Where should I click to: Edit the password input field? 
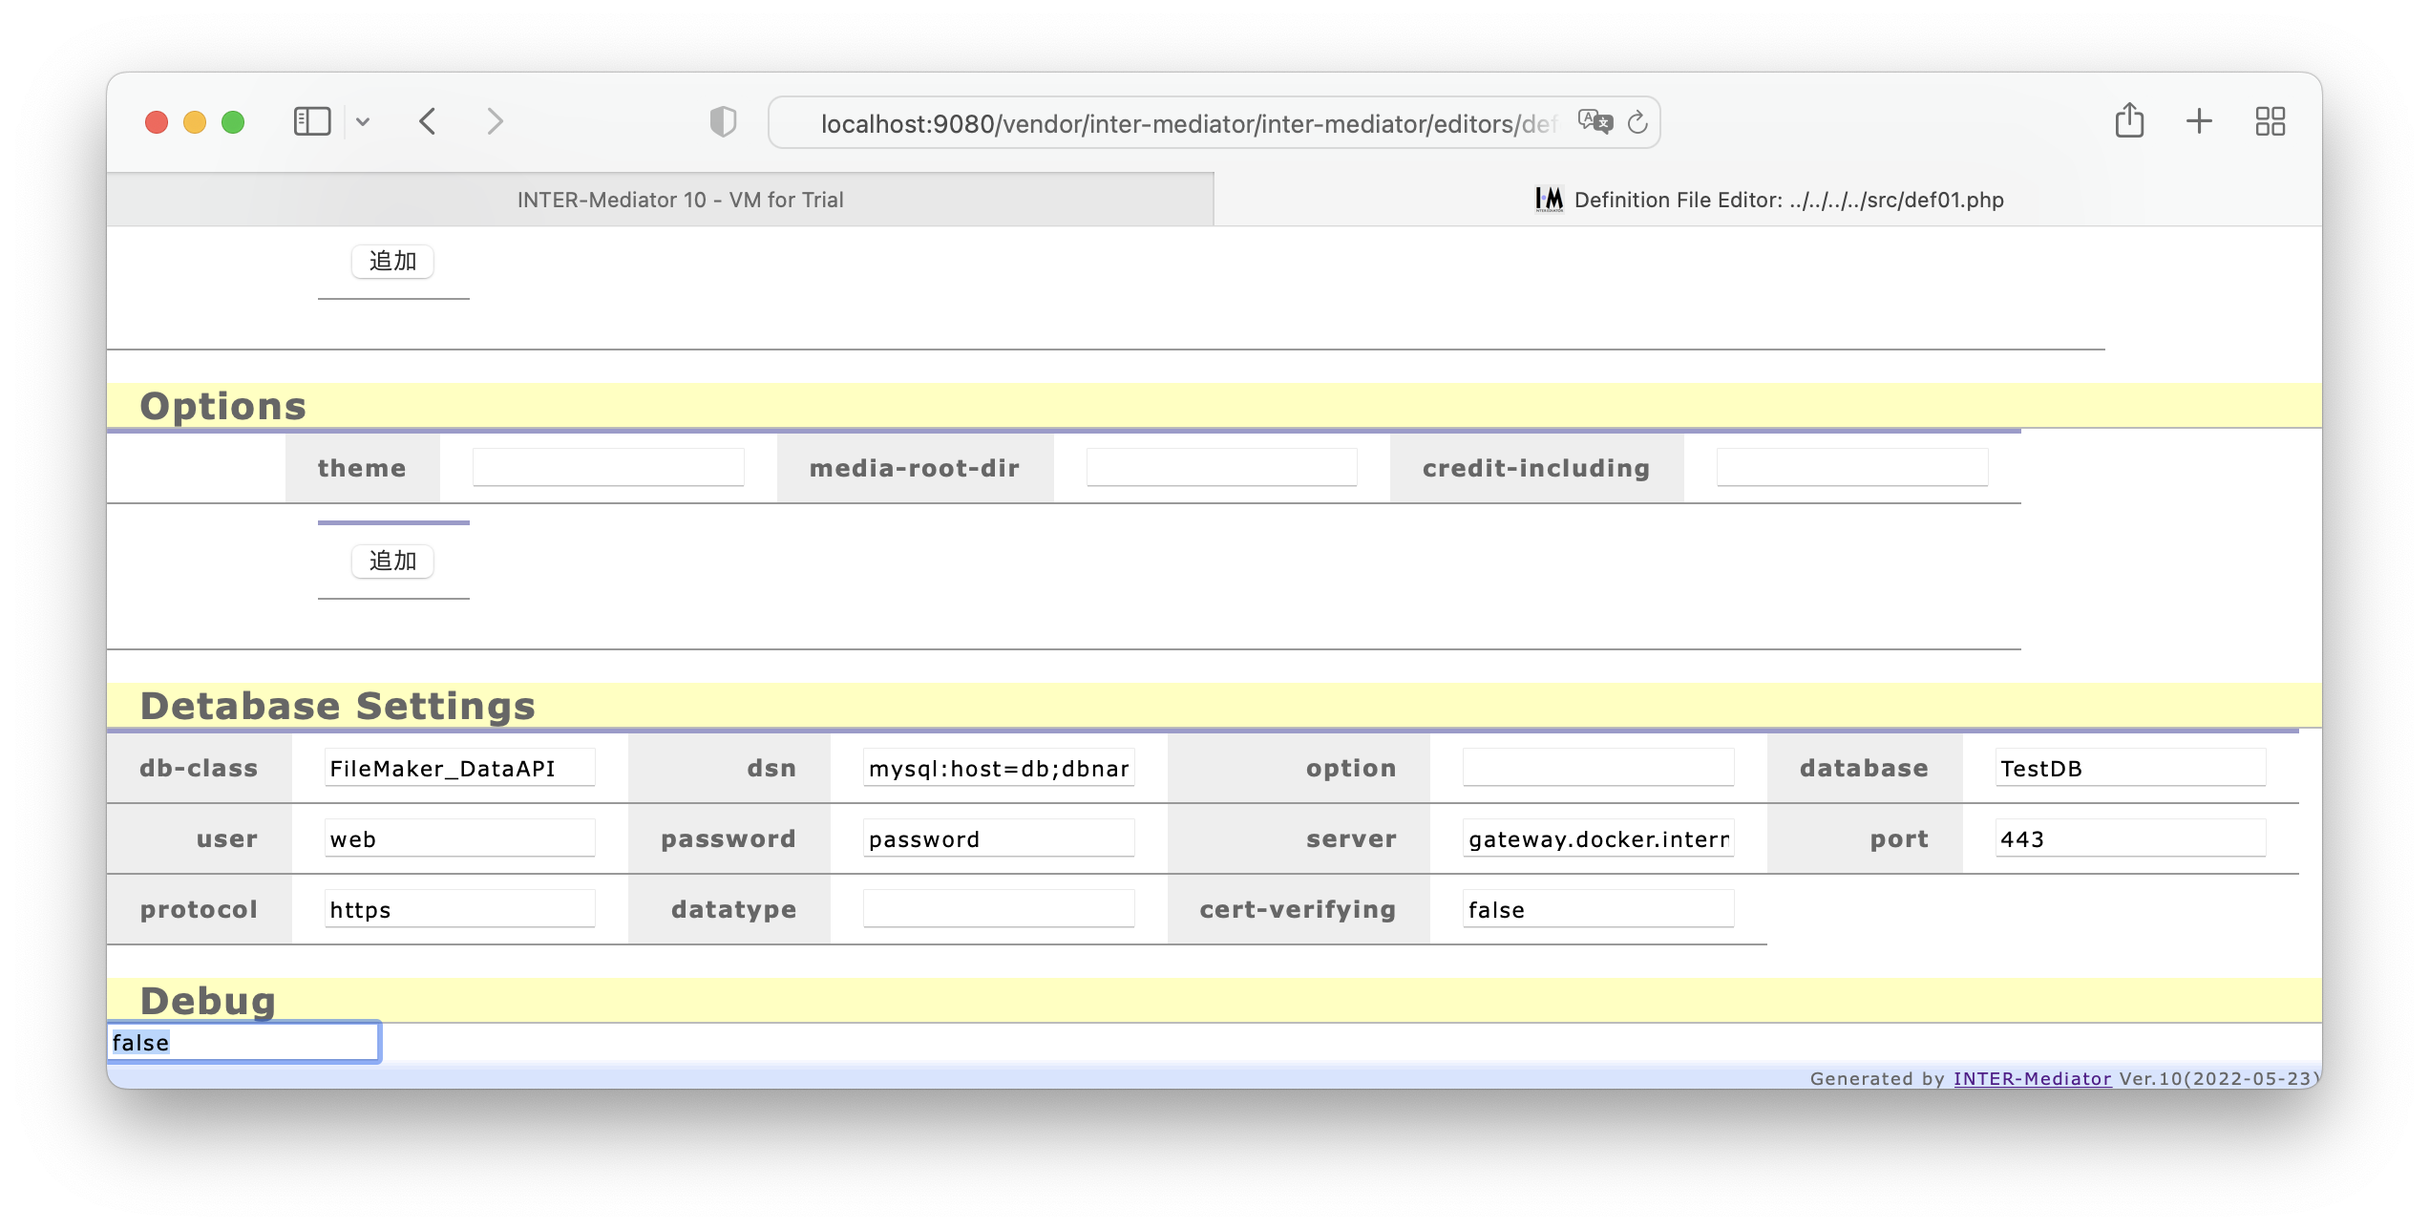tap(999, 838)
